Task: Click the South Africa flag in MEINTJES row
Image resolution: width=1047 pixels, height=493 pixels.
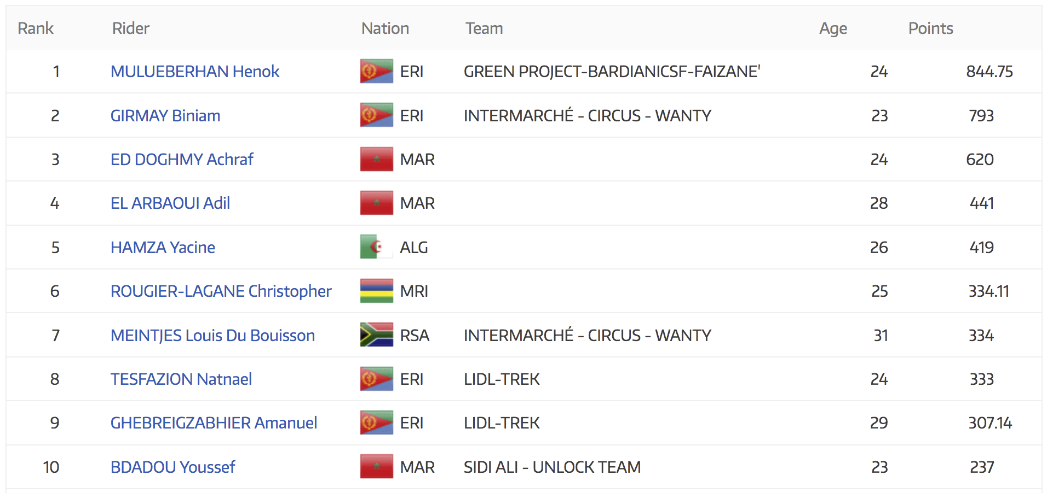Action: point(376,335)
